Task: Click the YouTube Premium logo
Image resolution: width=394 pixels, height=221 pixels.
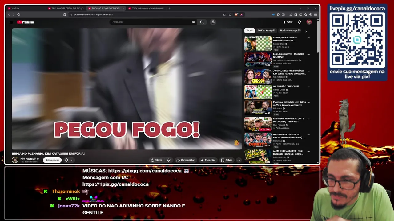Action: click(26, 22)
